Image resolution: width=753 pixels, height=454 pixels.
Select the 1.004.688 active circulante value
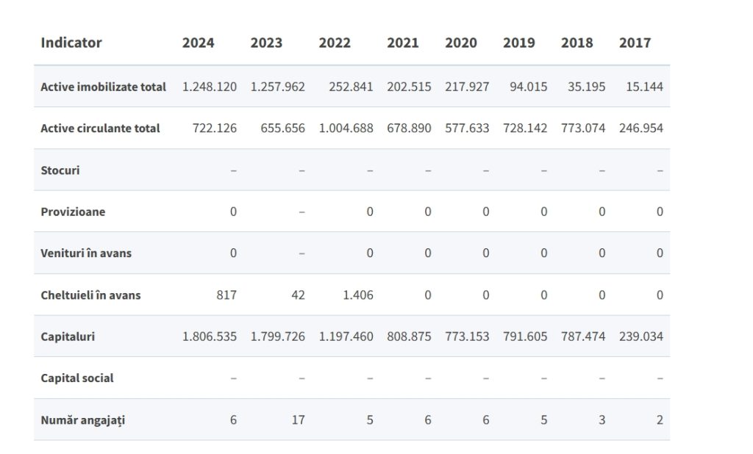(346, 128)
